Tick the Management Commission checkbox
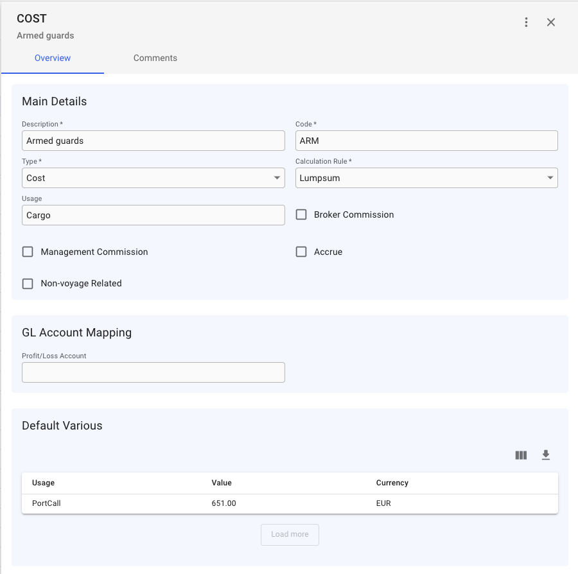The image size is (578, 574). pos(28,252)
